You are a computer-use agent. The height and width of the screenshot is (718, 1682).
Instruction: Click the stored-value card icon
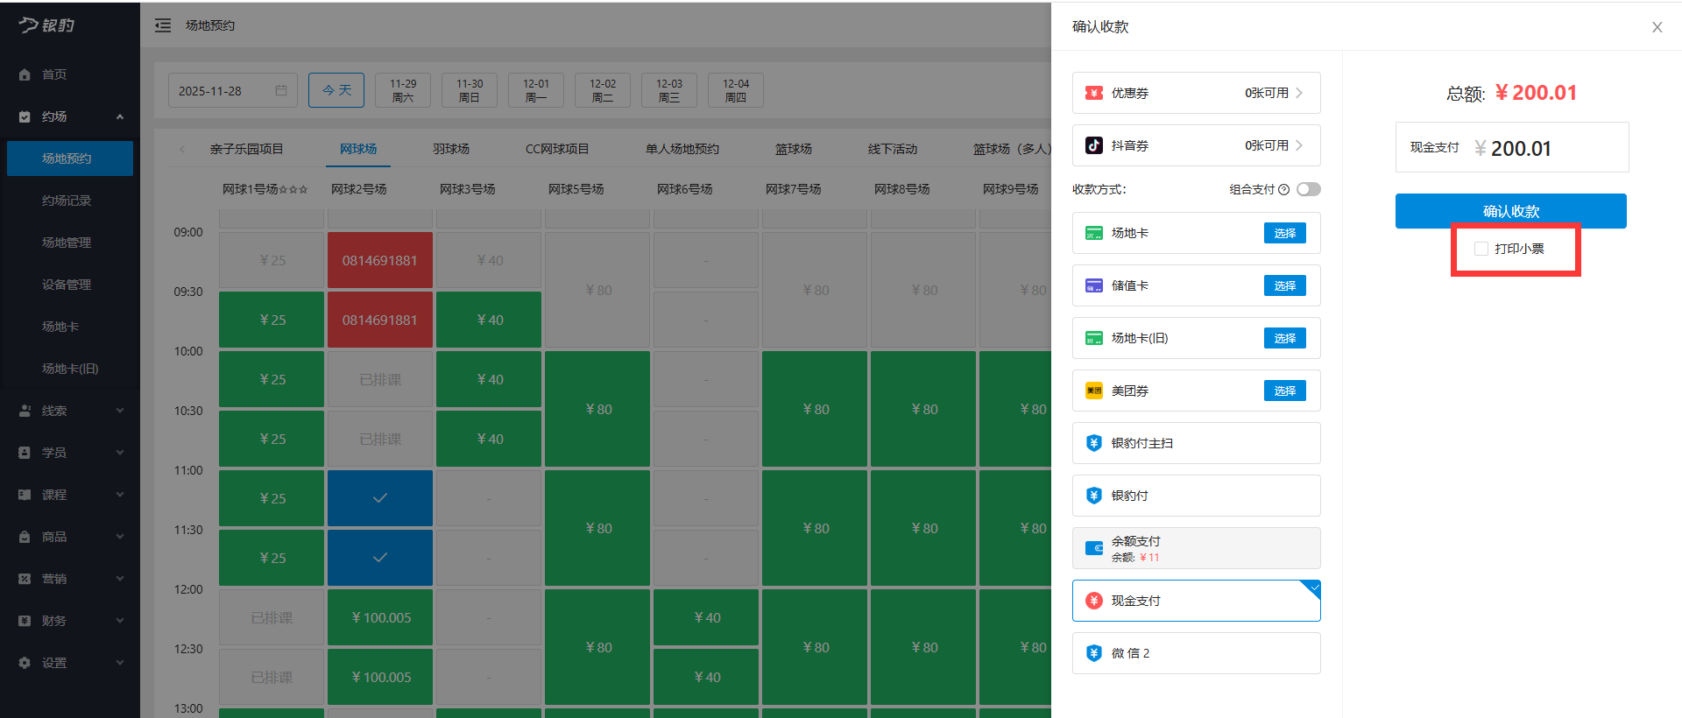click(1094, 285)
